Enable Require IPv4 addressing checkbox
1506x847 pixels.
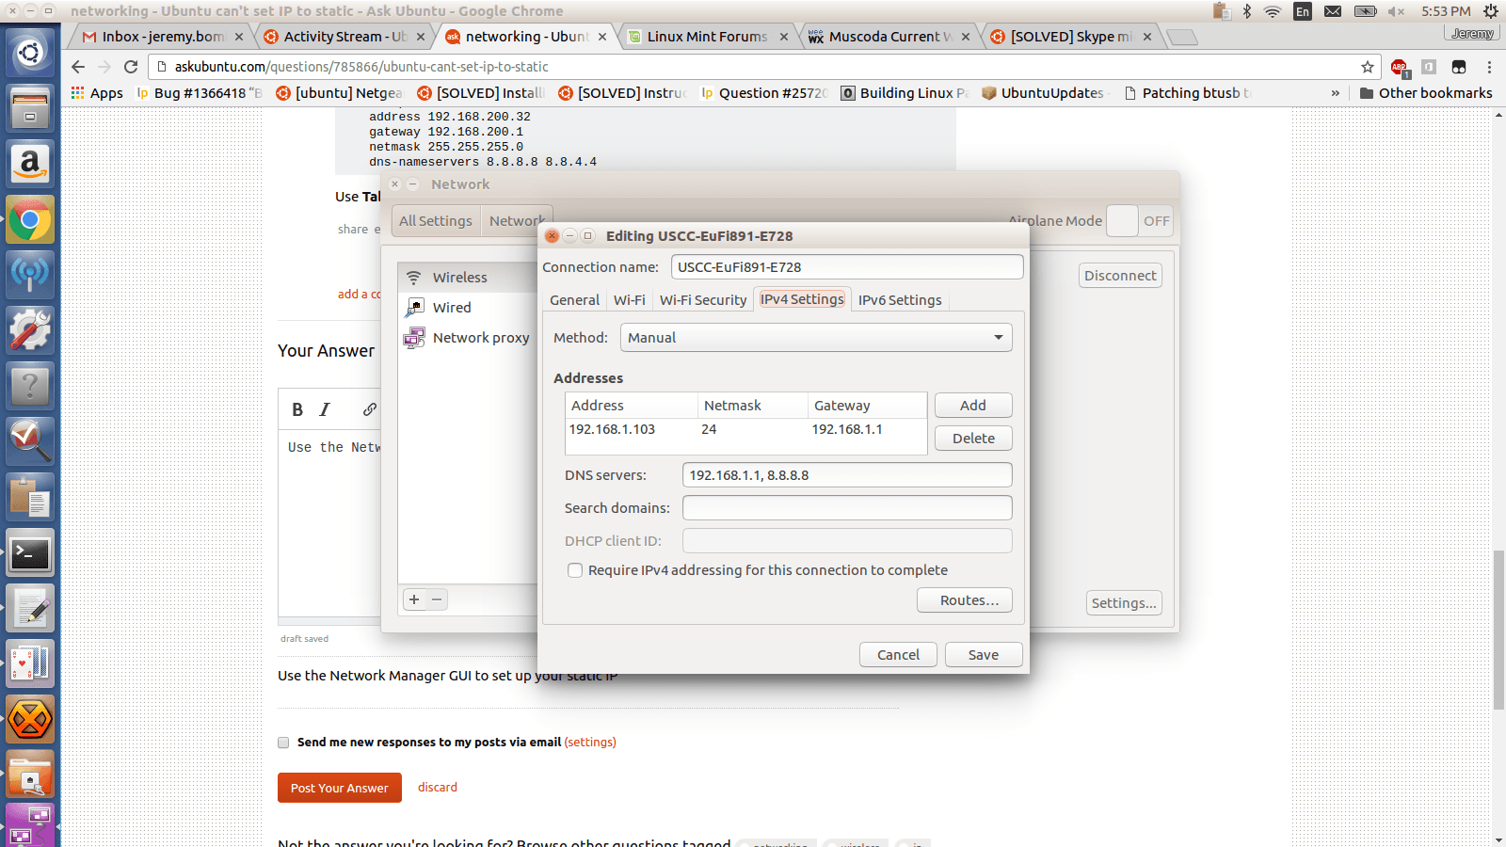(575, 570)
